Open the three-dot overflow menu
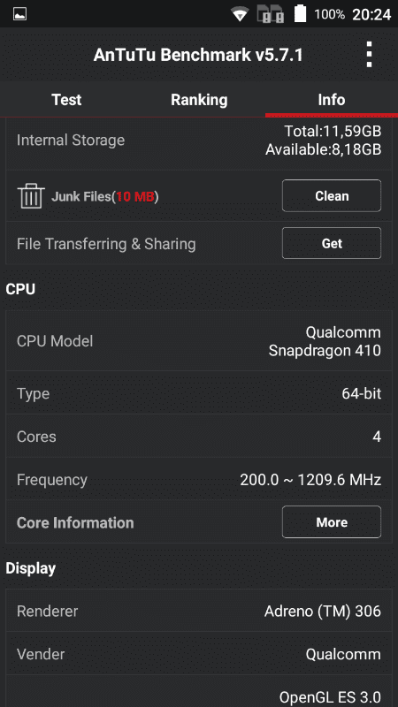398x707 pixels. pyautogui.click(x=369, y=55)
